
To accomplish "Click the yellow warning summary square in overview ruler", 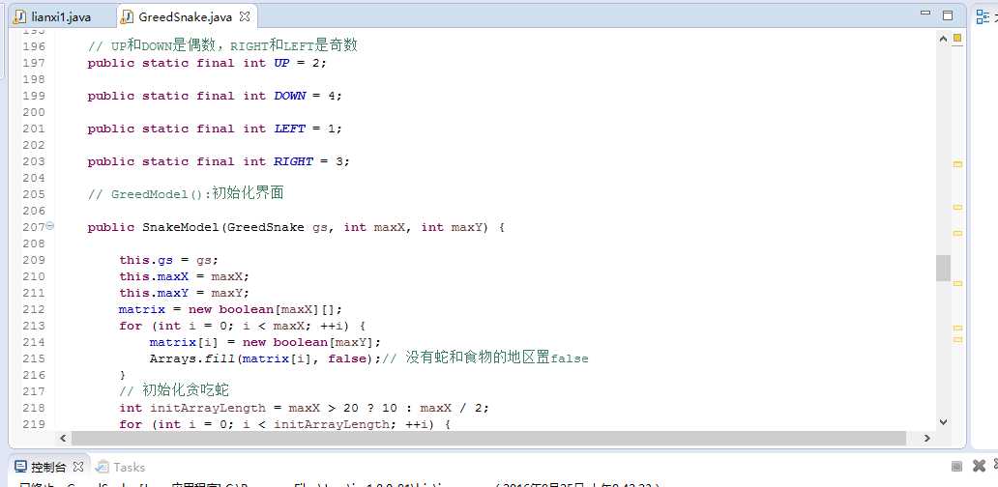I will [x=957, y=38].
